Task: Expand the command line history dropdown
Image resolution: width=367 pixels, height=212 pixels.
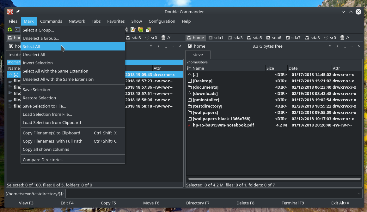Action: [x=359, y=194]
